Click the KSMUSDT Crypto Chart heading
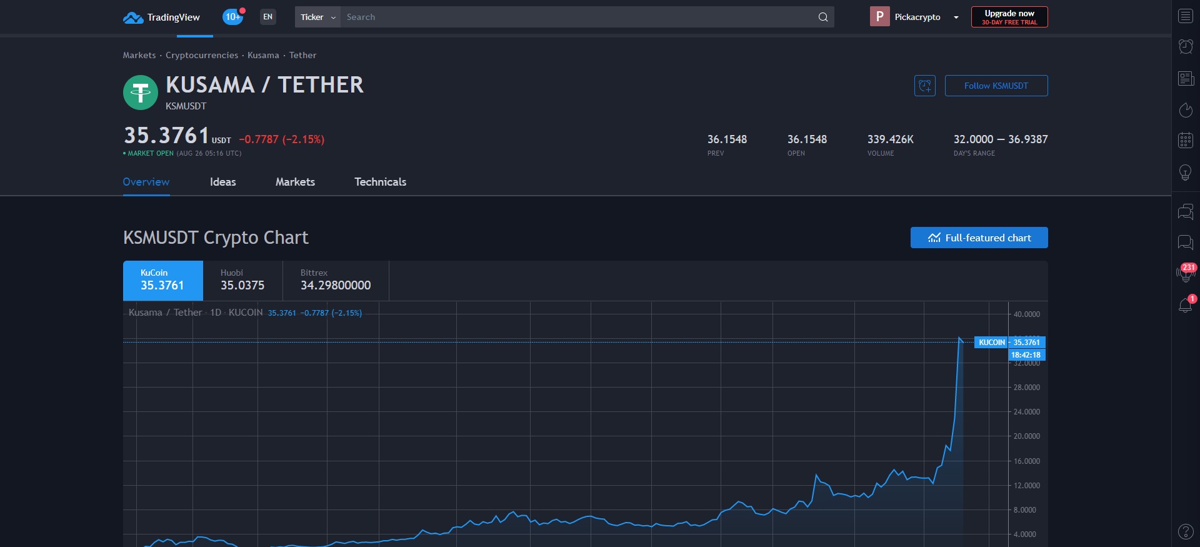This screenshot has width=1200, height=547. pos(216,238)
